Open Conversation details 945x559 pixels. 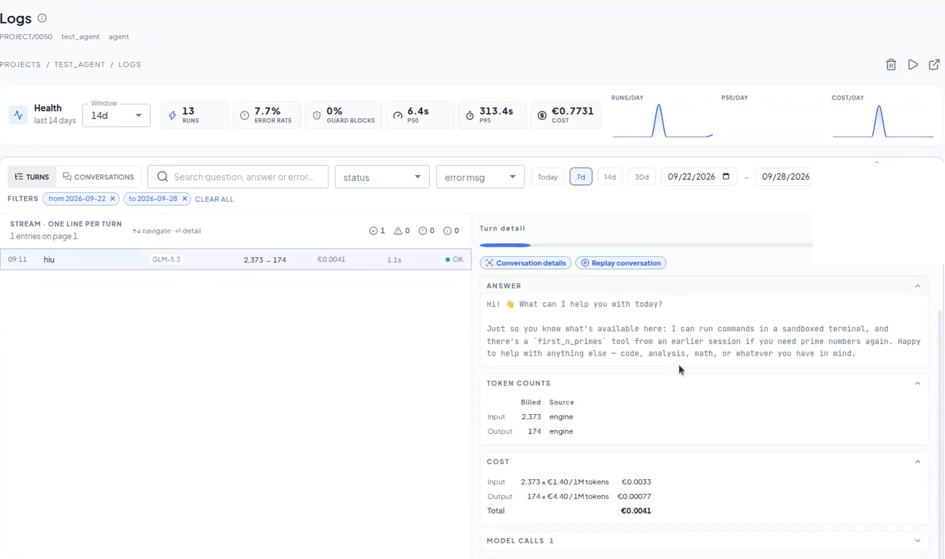(525, 263)
